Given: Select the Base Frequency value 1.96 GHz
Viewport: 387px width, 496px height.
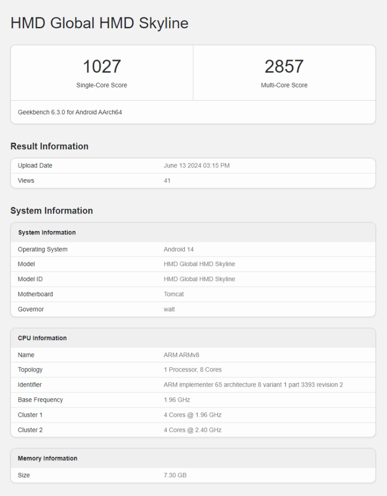Looking at the screenshot, I should [177, 400].
